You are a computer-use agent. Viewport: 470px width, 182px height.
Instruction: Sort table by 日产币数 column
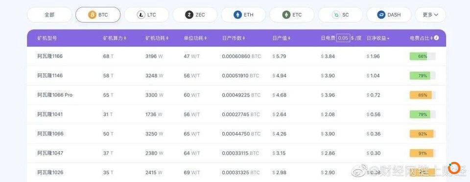coord(234,38)
